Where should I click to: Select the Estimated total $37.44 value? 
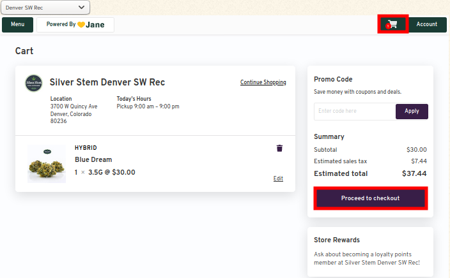414,173
